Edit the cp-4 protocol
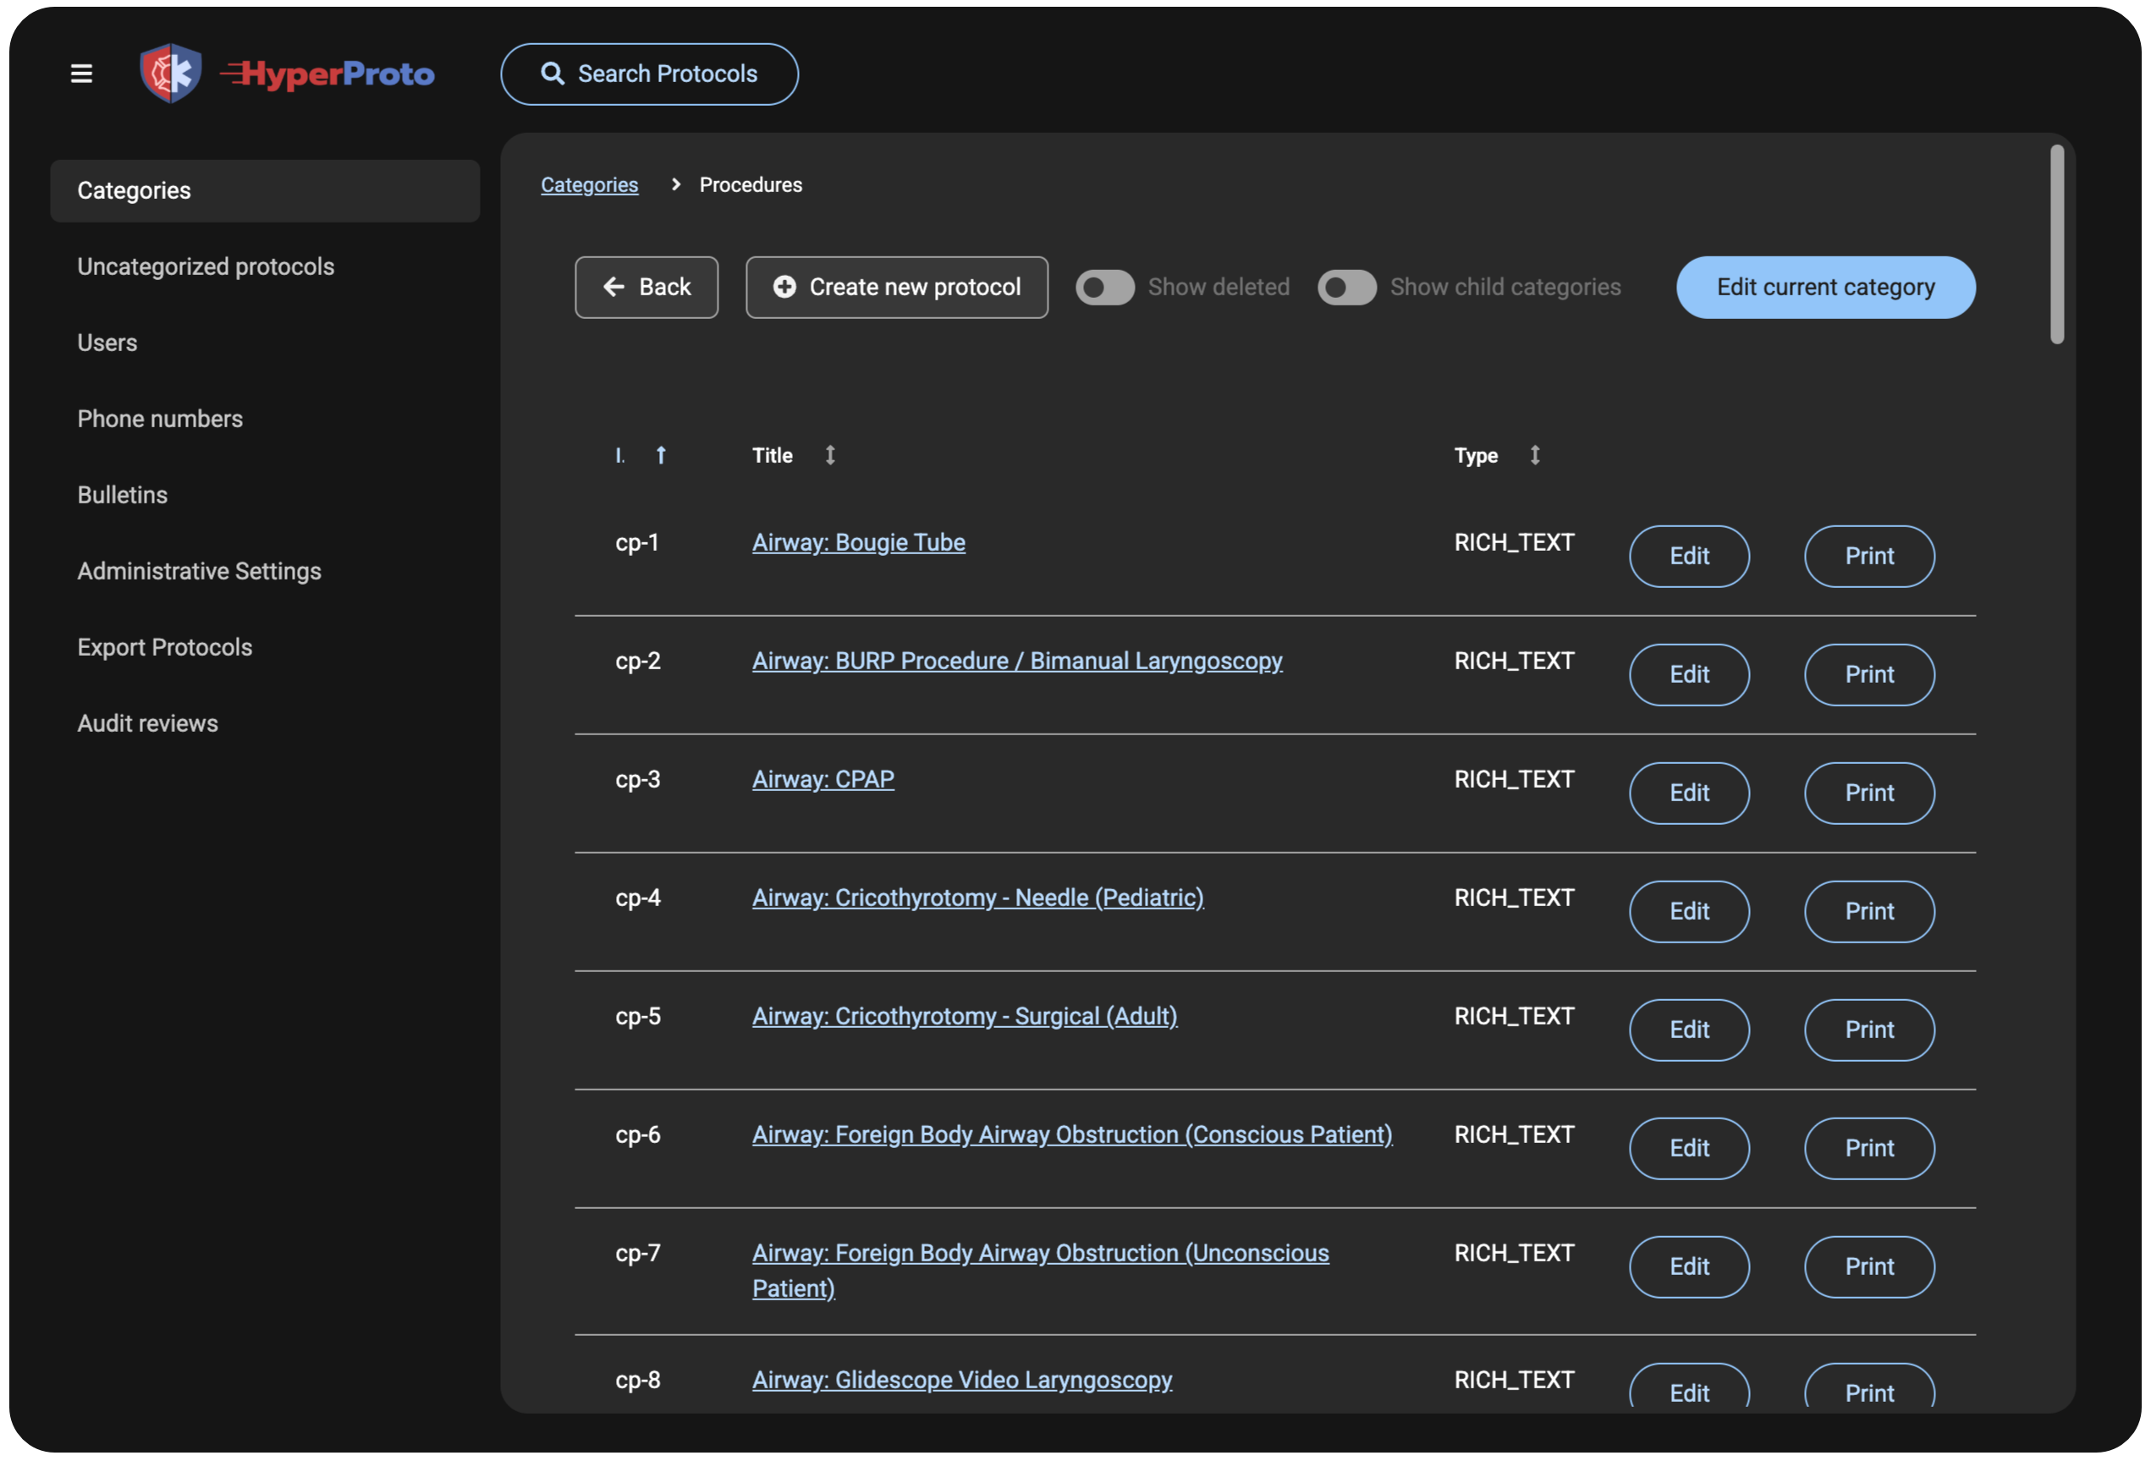 coord(1689,911)
